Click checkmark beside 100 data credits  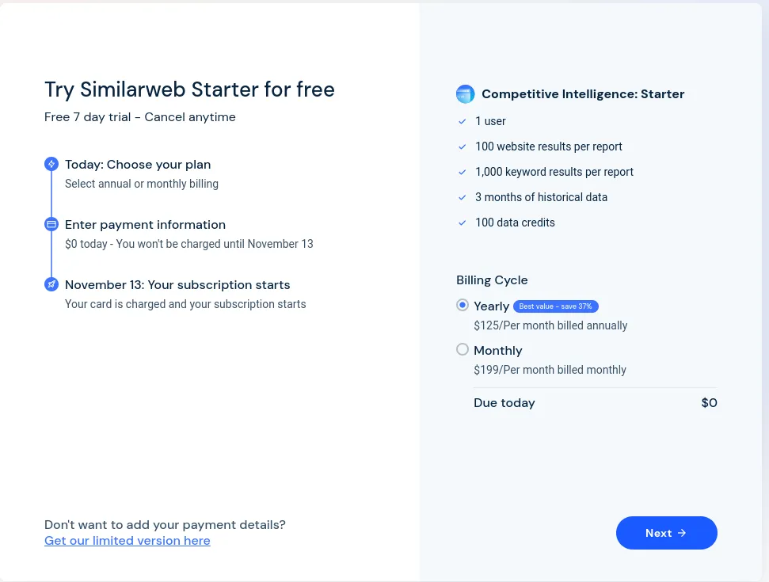462,223
